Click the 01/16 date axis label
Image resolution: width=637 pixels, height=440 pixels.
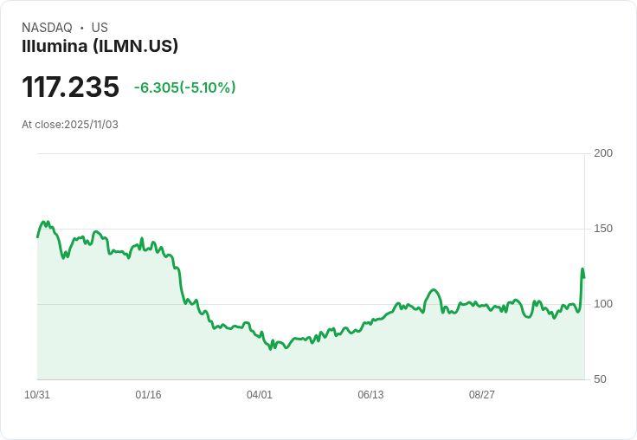click(x=148, y=395)
